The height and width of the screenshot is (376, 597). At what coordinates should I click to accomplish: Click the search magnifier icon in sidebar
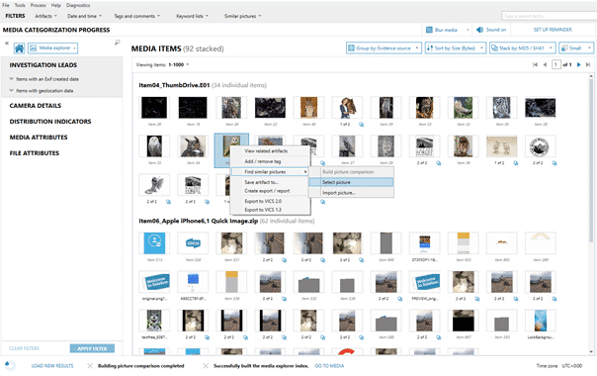pos(118,43)
